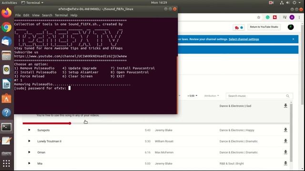The height and width of the screenshot is (171, 305).
Task: Open the system power menu arrow
Action: point(300,2)
